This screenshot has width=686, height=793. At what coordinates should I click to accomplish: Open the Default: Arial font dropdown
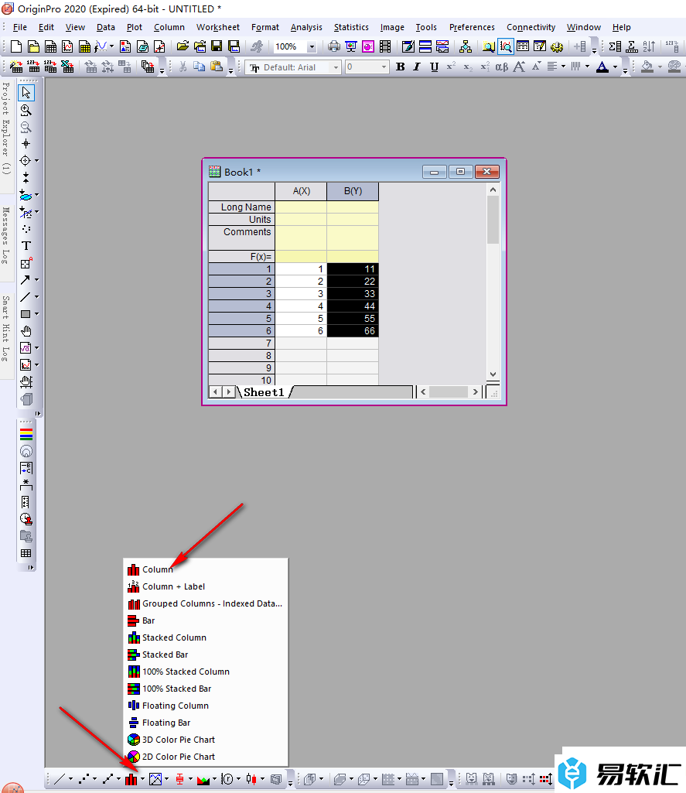pyautogui.click(x=336, y=67)
